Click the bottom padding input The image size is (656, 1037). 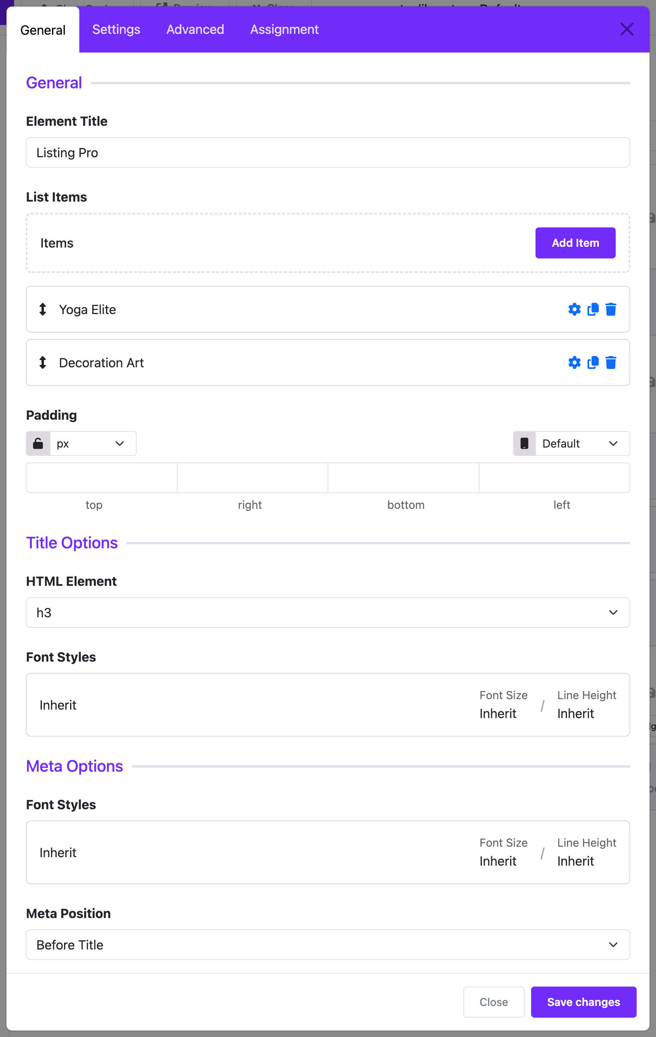click(403, 478)
